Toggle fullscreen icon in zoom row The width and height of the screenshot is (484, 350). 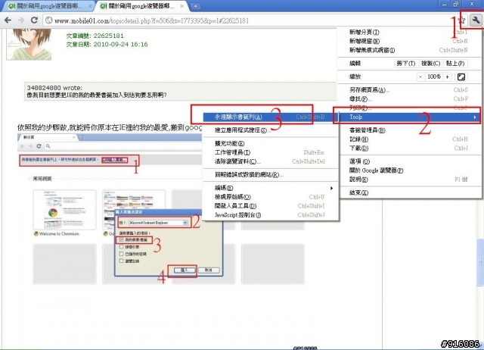coord(461,77)
